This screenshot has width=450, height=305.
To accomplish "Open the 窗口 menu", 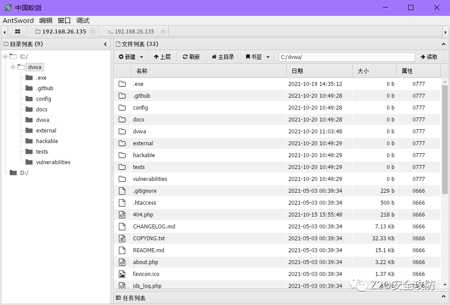I will click(x=64, y=21).
